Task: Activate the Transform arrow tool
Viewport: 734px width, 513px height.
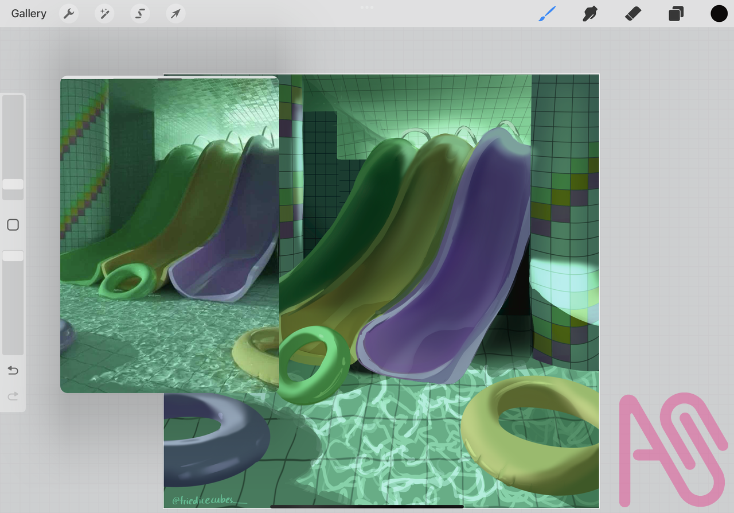Action: click(x=175, y=13)
